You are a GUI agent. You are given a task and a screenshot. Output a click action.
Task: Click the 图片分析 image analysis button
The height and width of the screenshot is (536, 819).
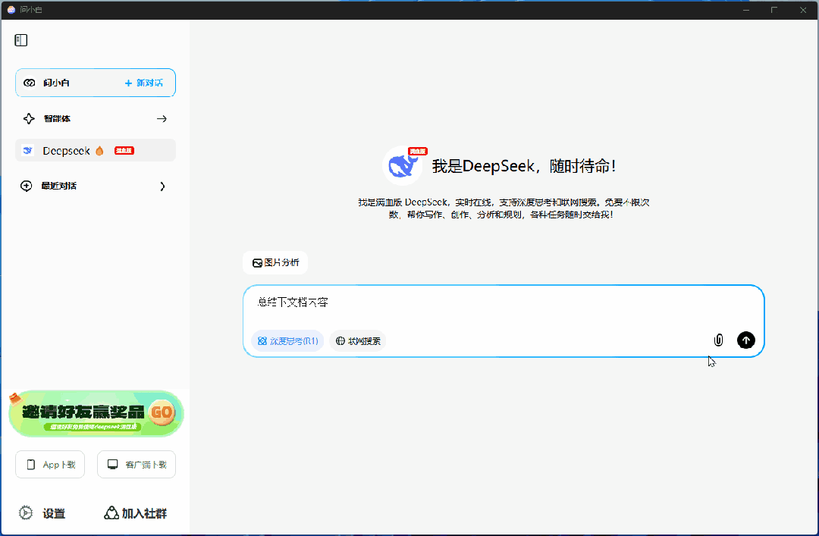(x=275, y=262)
